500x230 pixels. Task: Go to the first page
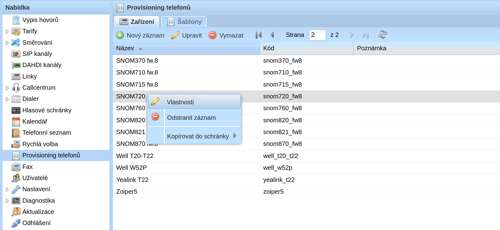[258, 35]
